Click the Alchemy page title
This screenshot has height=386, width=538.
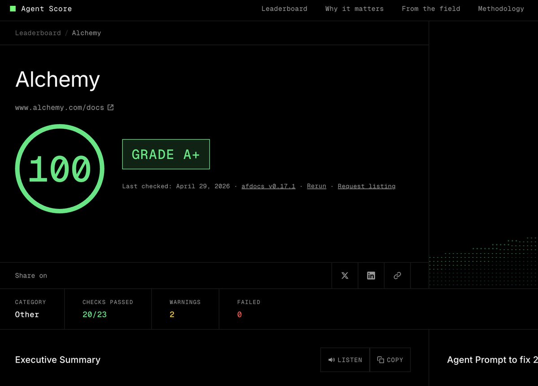tap(57, 79)
